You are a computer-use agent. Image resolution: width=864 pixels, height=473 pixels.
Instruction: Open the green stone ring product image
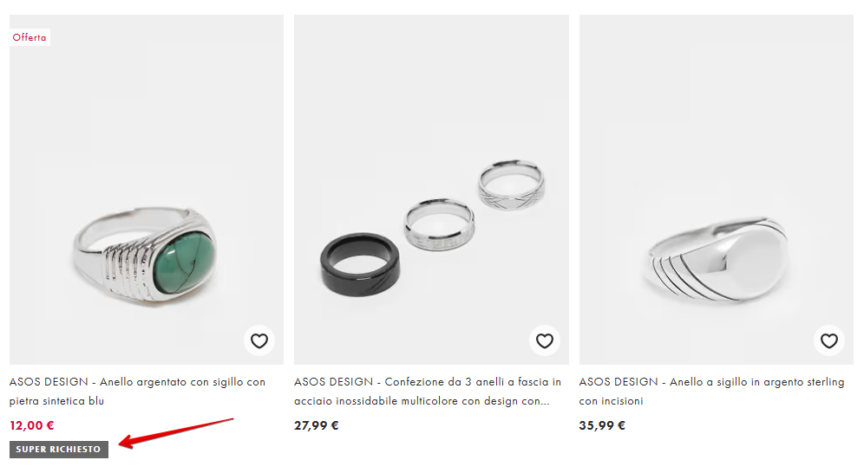147,189
